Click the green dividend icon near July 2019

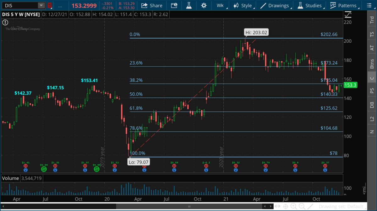pyautogui.click(x=44, y=169)
